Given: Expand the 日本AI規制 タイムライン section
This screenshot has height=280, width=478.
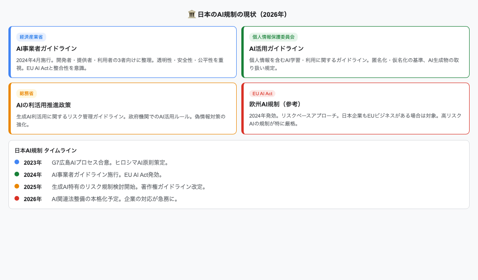Looking at the screenshot, I should tap(45, 150).
